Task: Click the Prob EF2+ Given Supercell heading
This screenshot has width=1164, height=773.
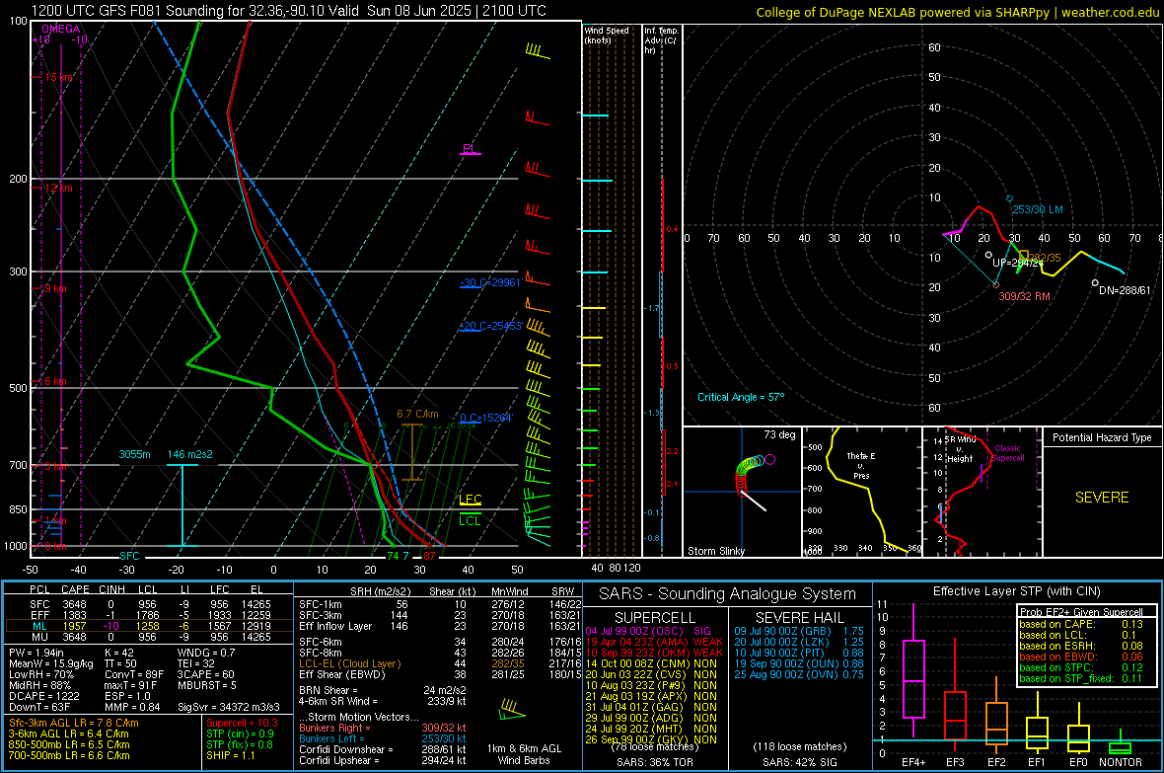Action: (x=1081, y=612)
